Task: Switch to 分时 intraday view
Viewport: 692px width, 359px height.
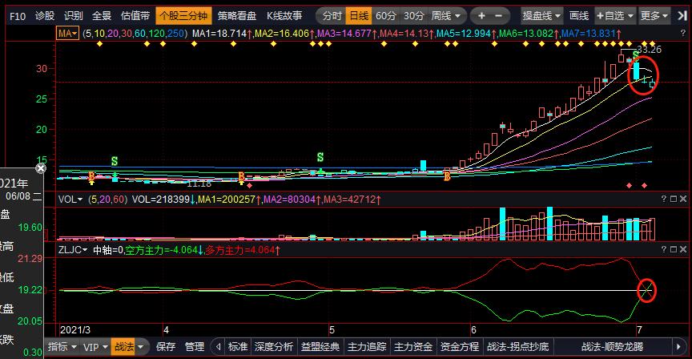Action: 331,16
